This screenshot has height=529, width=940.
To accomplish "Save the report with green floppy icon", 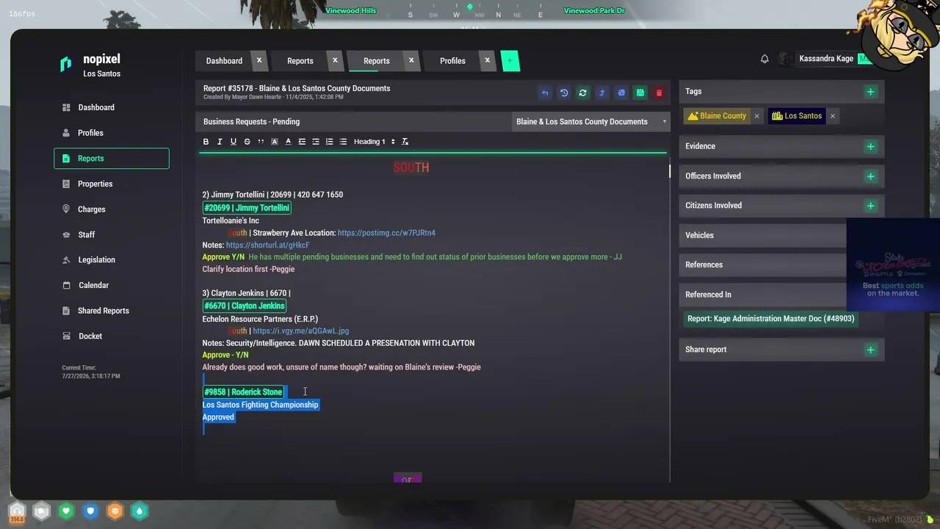I will (640, 93).
